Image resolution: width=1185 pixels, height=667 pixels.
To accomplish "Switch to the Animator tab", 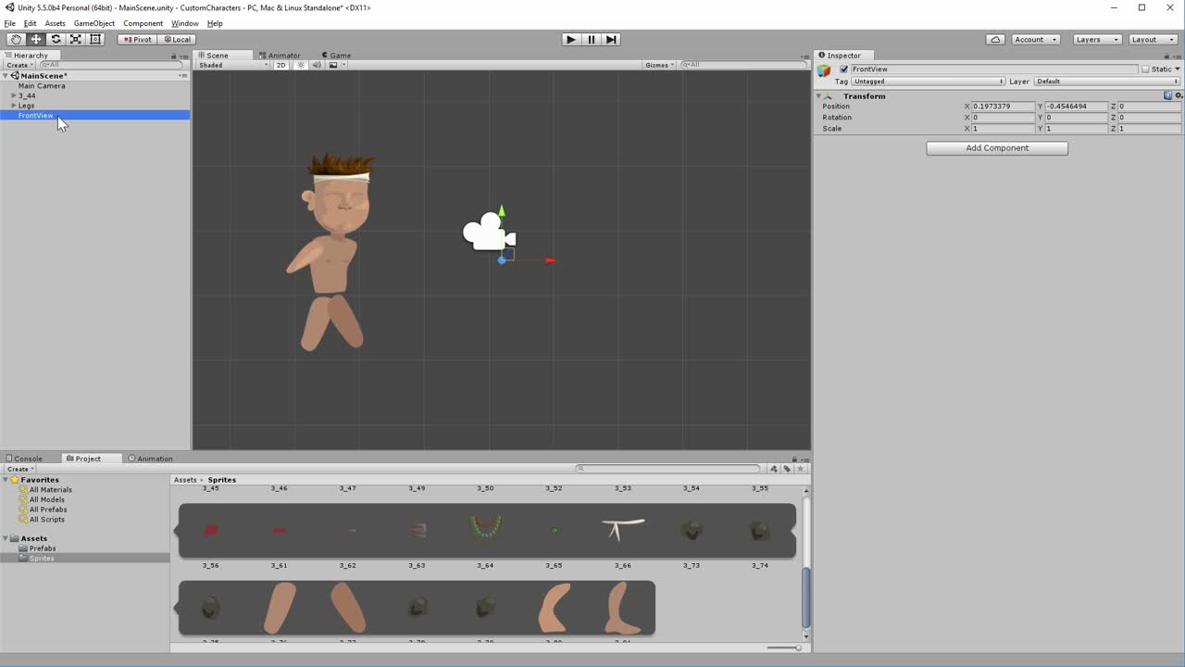I will tap(280, 56).
